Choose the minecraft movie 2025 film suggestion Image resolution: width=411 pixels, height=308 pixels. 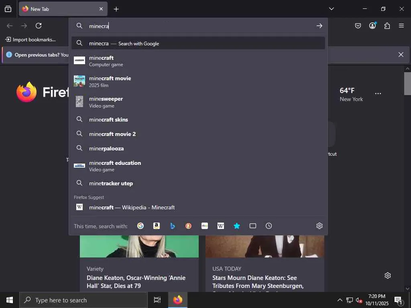click(x=198, y=81)
